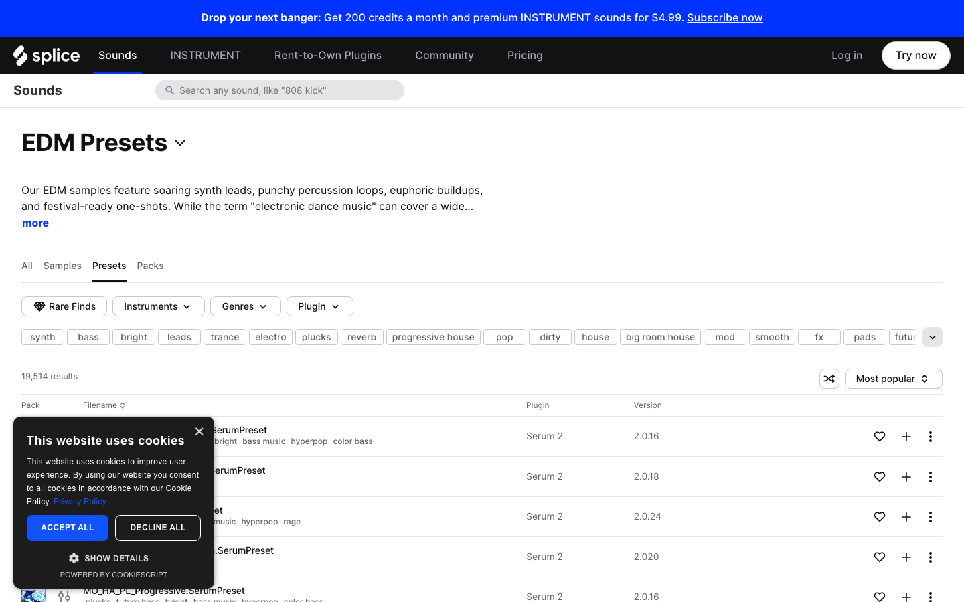This screenshot has height=602, width=964.
Task: Switch to the Samples tab
Action: 62,266
